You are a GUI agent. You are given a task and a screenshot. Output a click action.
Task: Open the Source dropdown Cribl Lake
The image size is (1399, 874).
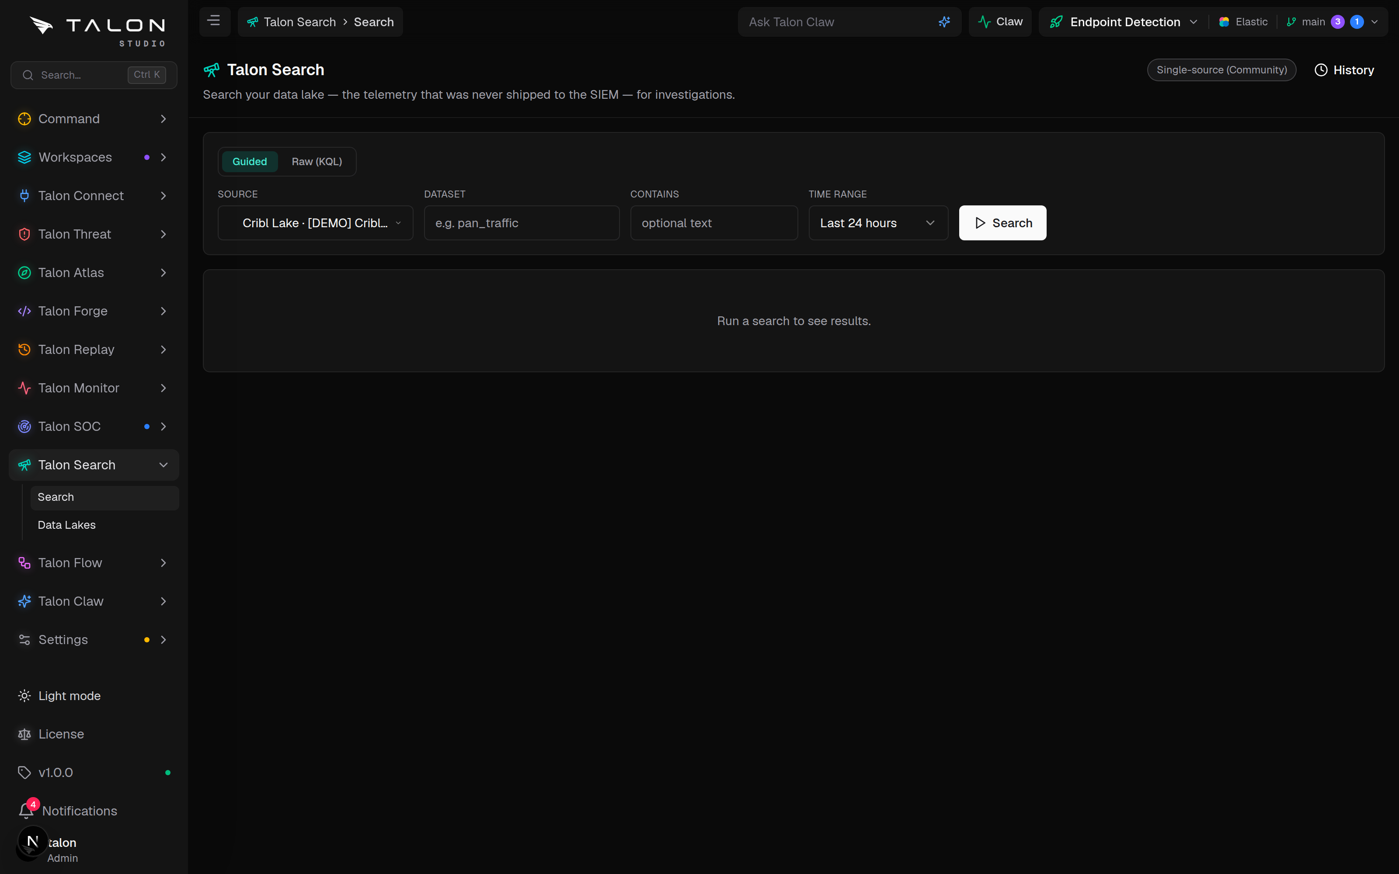(x=316, y=223)
